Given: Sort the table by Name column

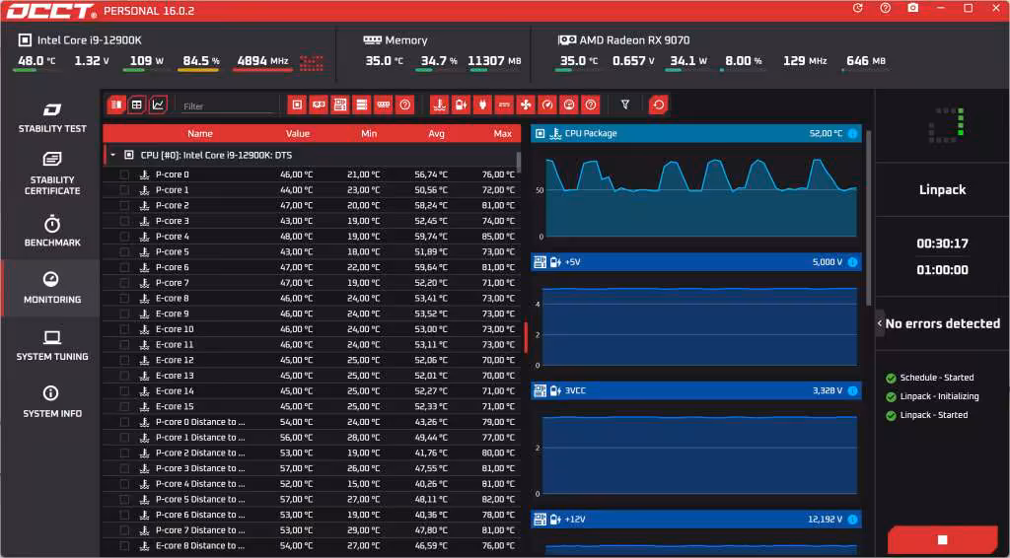Looking at the screenshot, I should click(199, 134).
